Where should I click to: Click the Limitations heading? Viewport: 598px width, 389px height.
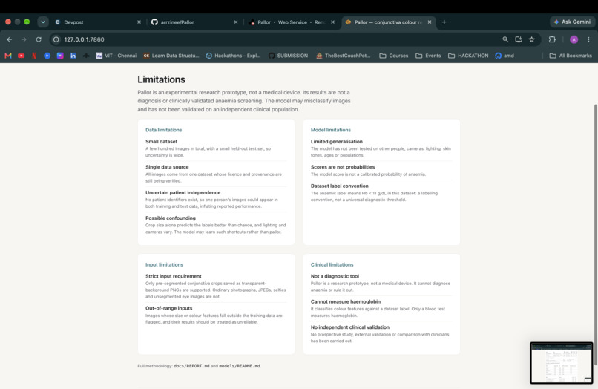pos(161,79)
